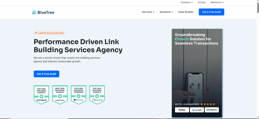Expand the Resources dropdown

217,2
